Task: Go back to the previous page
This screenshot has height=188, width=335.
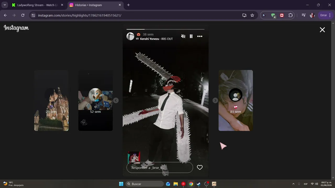Action: click(x=5, y=15)
